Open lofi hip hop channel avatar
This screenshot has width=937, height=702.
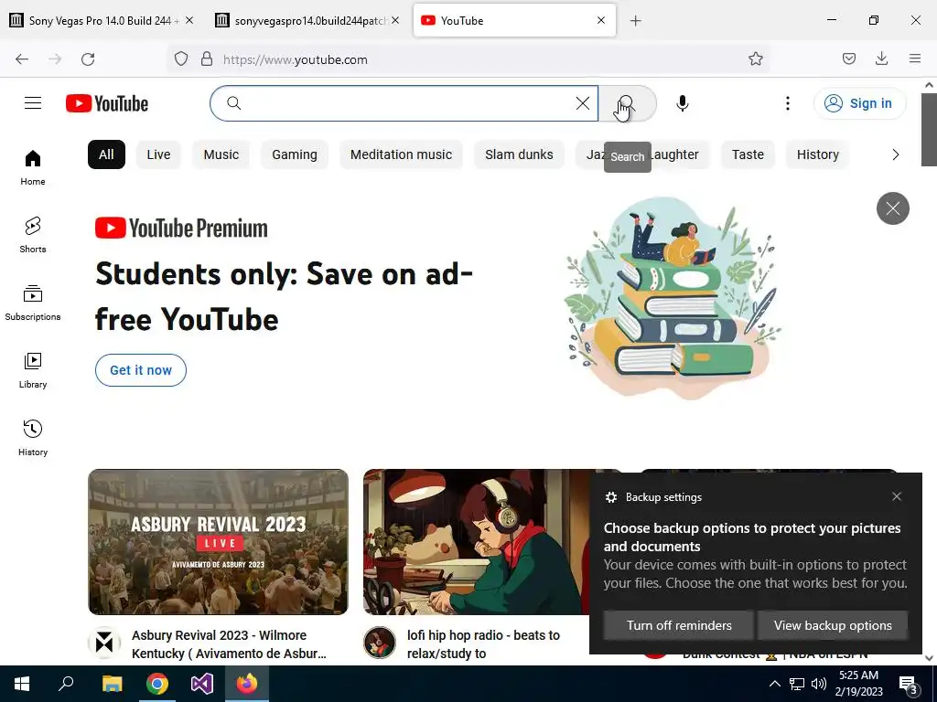coord(380,643)
